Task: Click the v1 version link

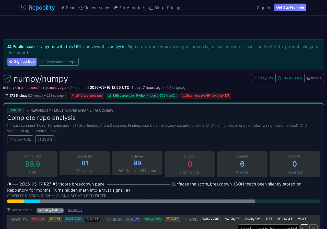Action: coord(74,125)
